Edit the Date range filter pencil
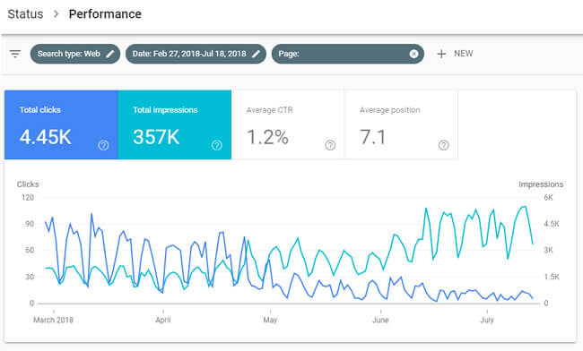This screenshot has height=351, width=583. 256,54
